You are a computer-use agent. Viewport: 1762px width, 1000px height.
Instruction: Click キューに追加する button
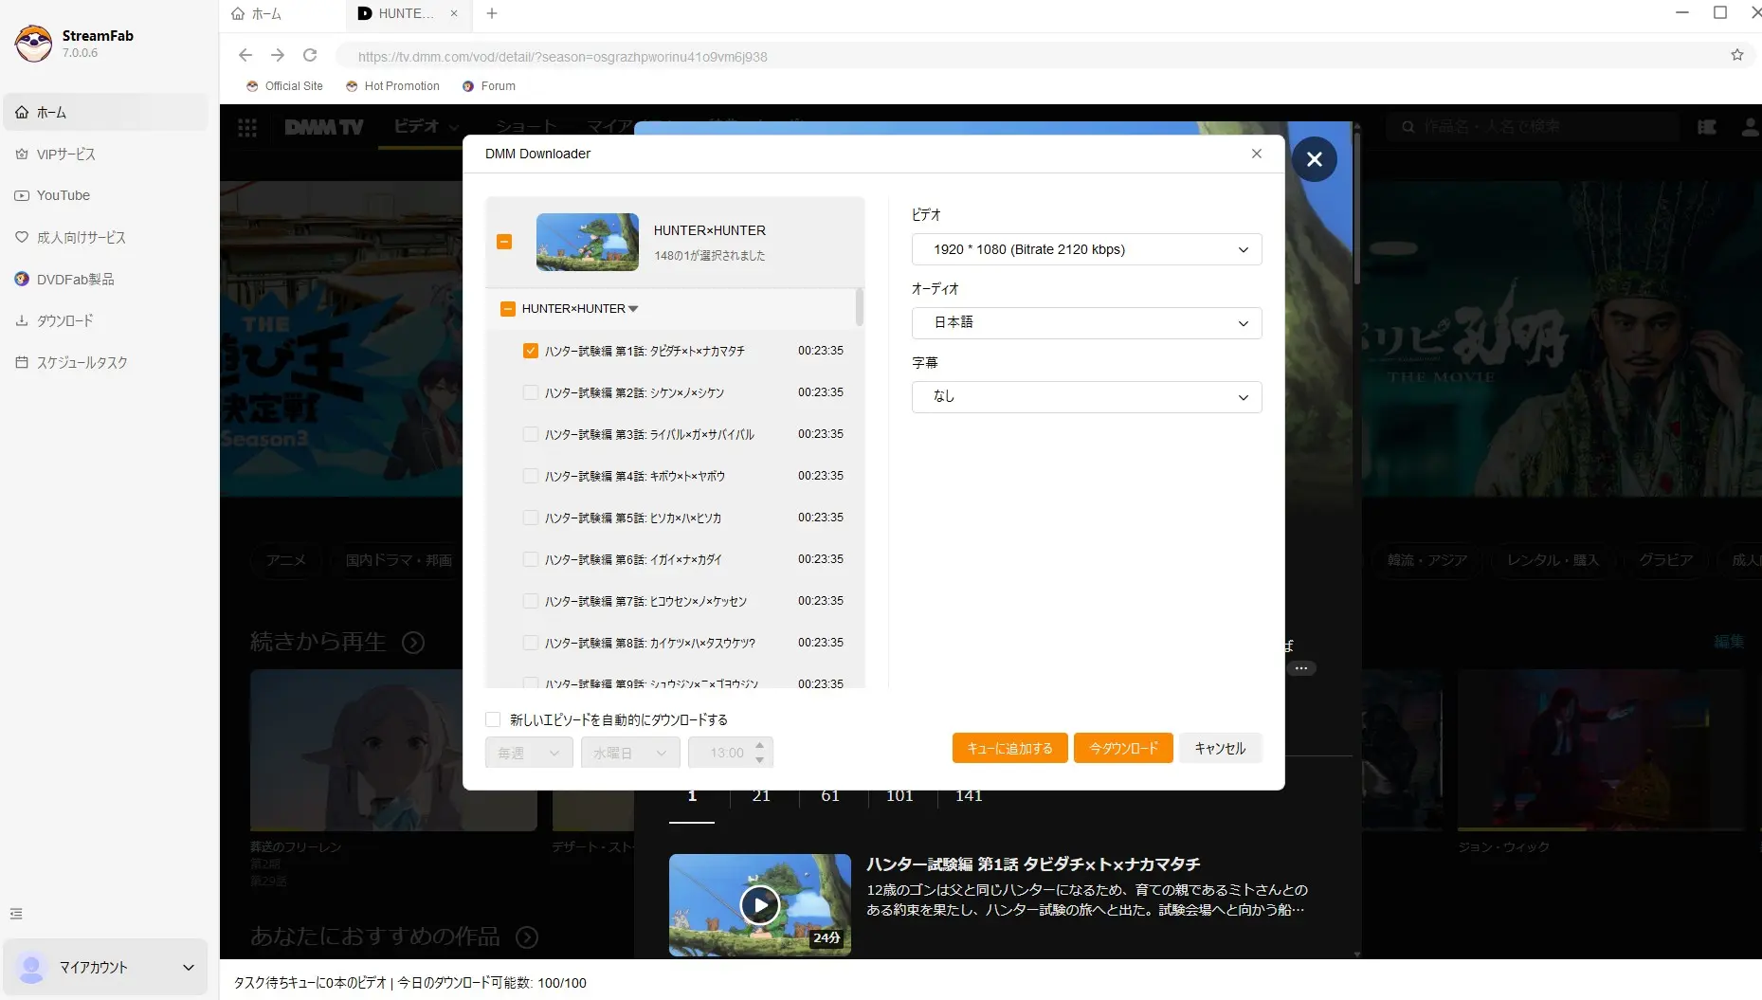pos(1009,748)
